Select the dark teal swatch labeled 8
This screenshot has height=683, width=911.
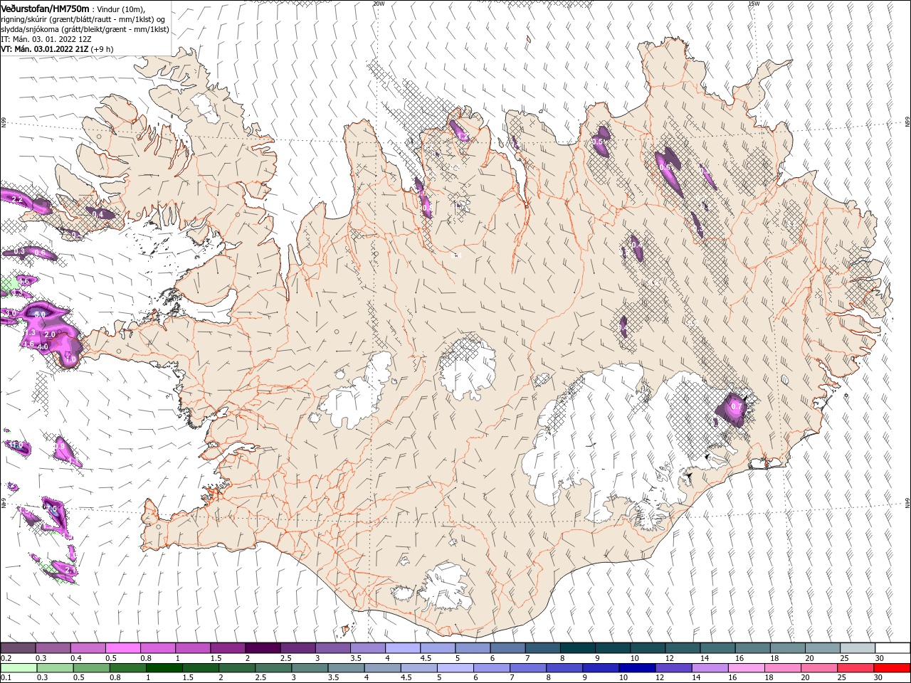click(577, 648)
